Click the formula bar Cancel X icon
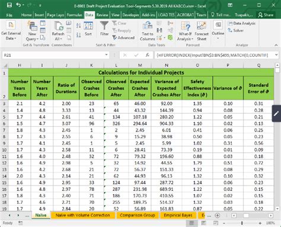 pyautogui.click(x=125, y=55)
